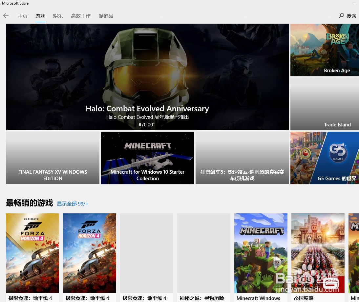359x302 pixels.
Task: Open Forza Horizon 4 Ultimate cover
Action: [x=32, y=253]
